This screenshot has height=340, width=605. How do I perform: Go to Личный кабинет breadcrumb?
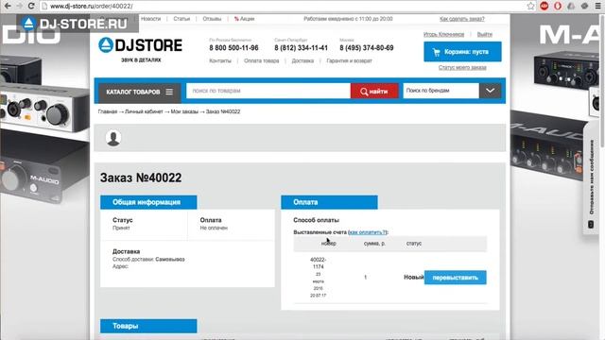point(144,111)
